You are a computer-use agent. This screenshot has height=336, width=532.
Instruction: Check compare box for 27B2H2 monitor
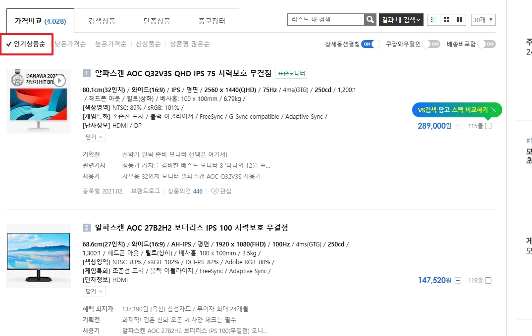pyautogui.click(x=488, y=281)
